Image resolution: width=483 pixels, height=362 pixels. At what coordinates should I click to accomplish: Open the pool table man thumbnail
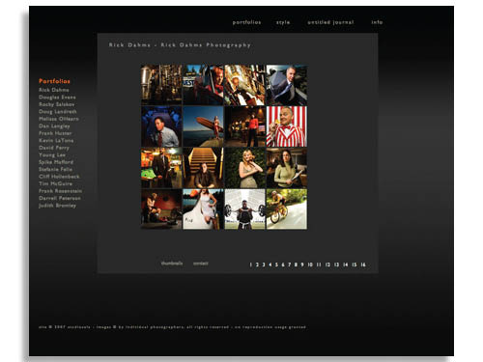coord(161,168)
